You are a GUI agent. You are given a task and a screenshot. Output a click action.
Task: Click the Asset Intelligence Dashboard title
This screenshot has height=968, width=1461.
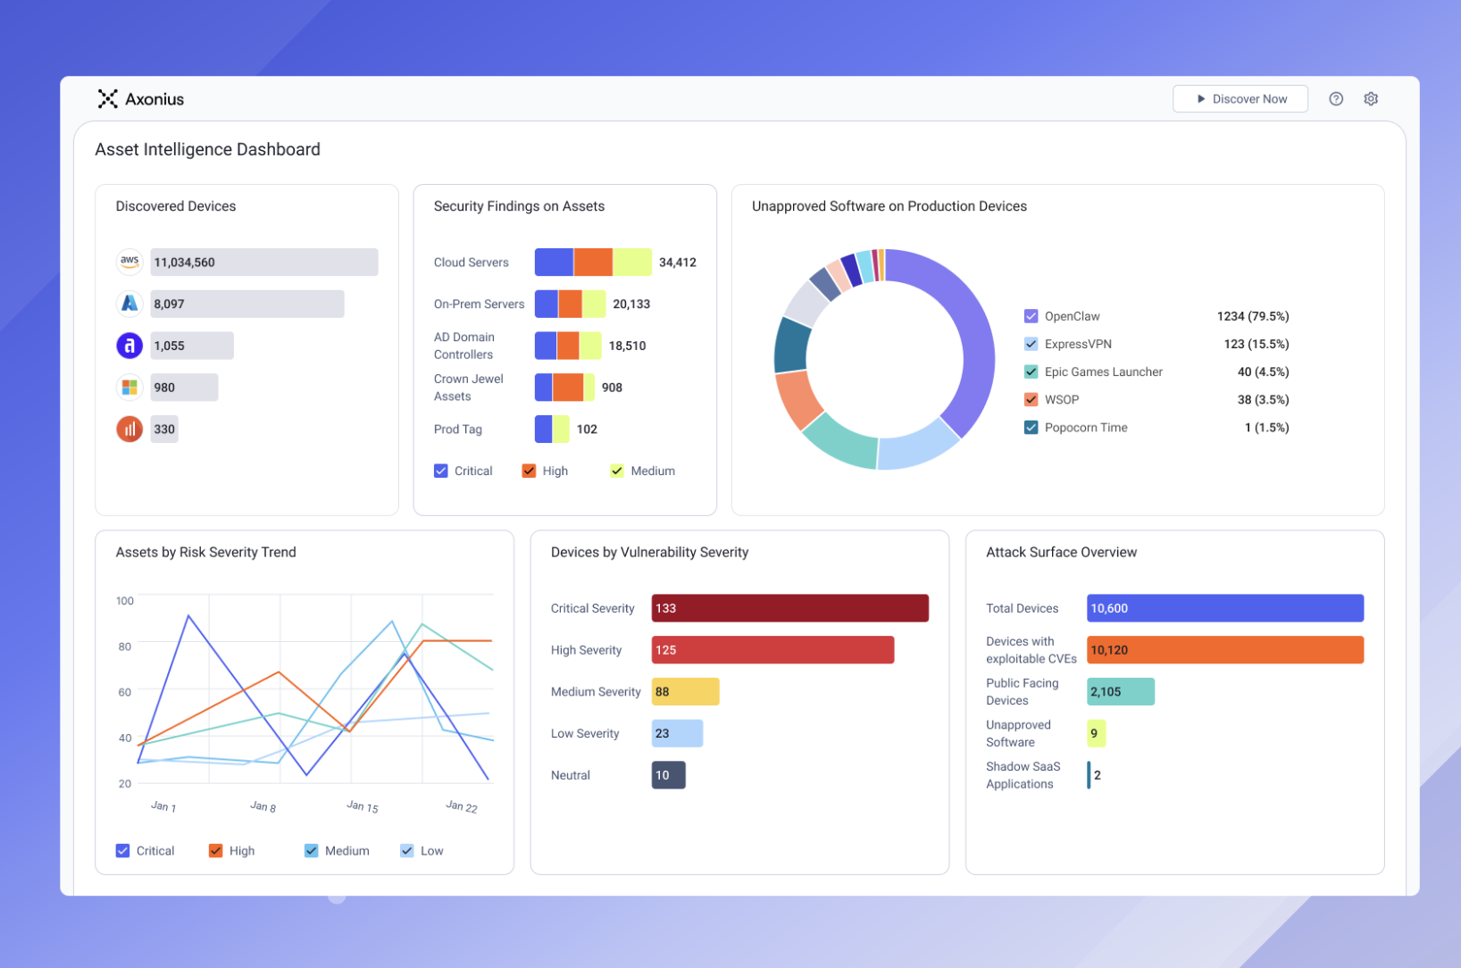(207, 149)
